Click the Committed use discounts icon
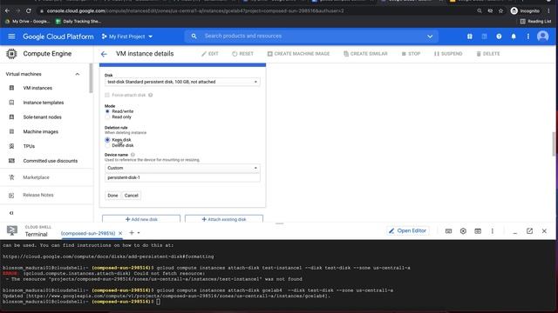The width and height of the screenshot is (558, 313). tap(11, 160)
